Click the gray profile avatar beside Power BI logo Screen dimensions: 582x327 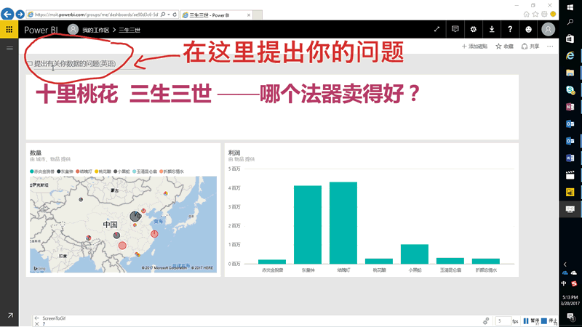point(73,29)
